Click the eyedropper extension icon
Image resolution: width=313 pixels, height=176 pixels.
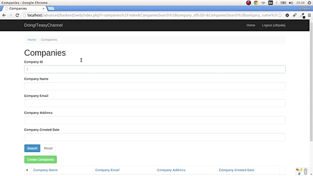[302, 15]
